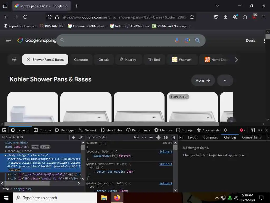Collapse the Kohler section with chevron
Viewport: 270px width, 203px height.
(x=225, y=80)
